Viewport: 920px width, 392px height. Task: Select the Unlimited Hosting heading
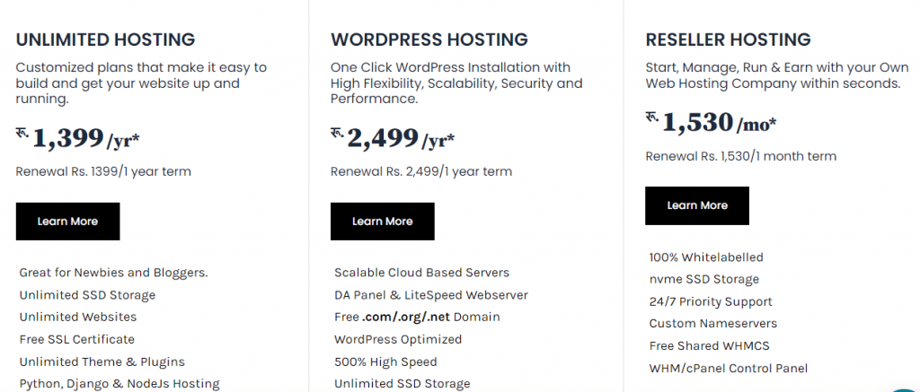pos(105,39)
